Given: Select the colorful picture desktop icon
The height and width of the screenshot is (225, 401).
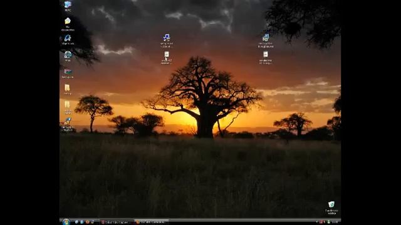Looking at the screenshot, I should coord(68,74).
